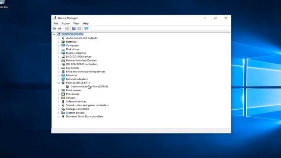The image size is (281, 158).
Task: Select the Print queues label
Action: point(74,90)
